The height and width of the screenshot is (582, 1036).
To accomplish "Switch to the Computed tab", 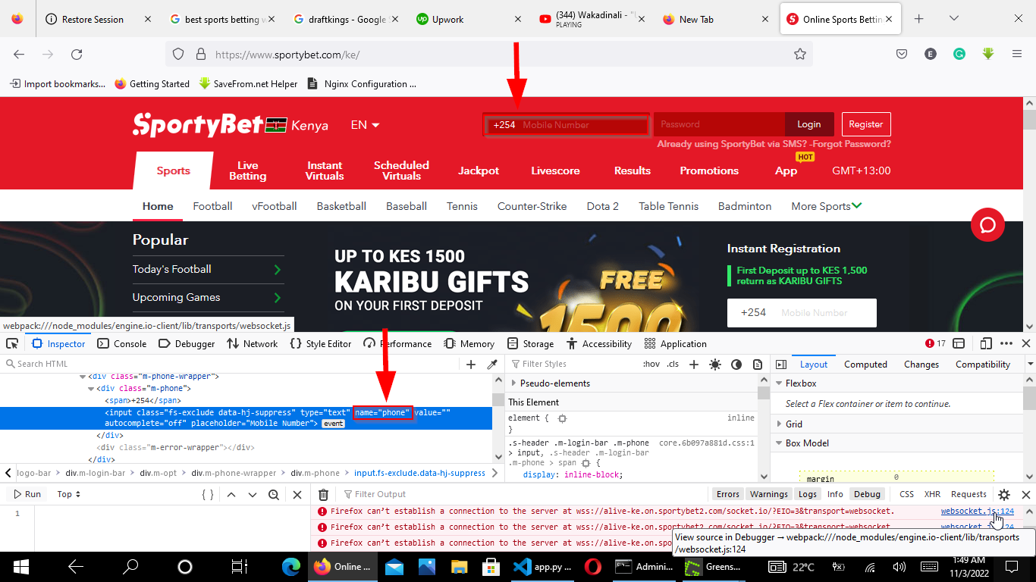I will [865, 365].
